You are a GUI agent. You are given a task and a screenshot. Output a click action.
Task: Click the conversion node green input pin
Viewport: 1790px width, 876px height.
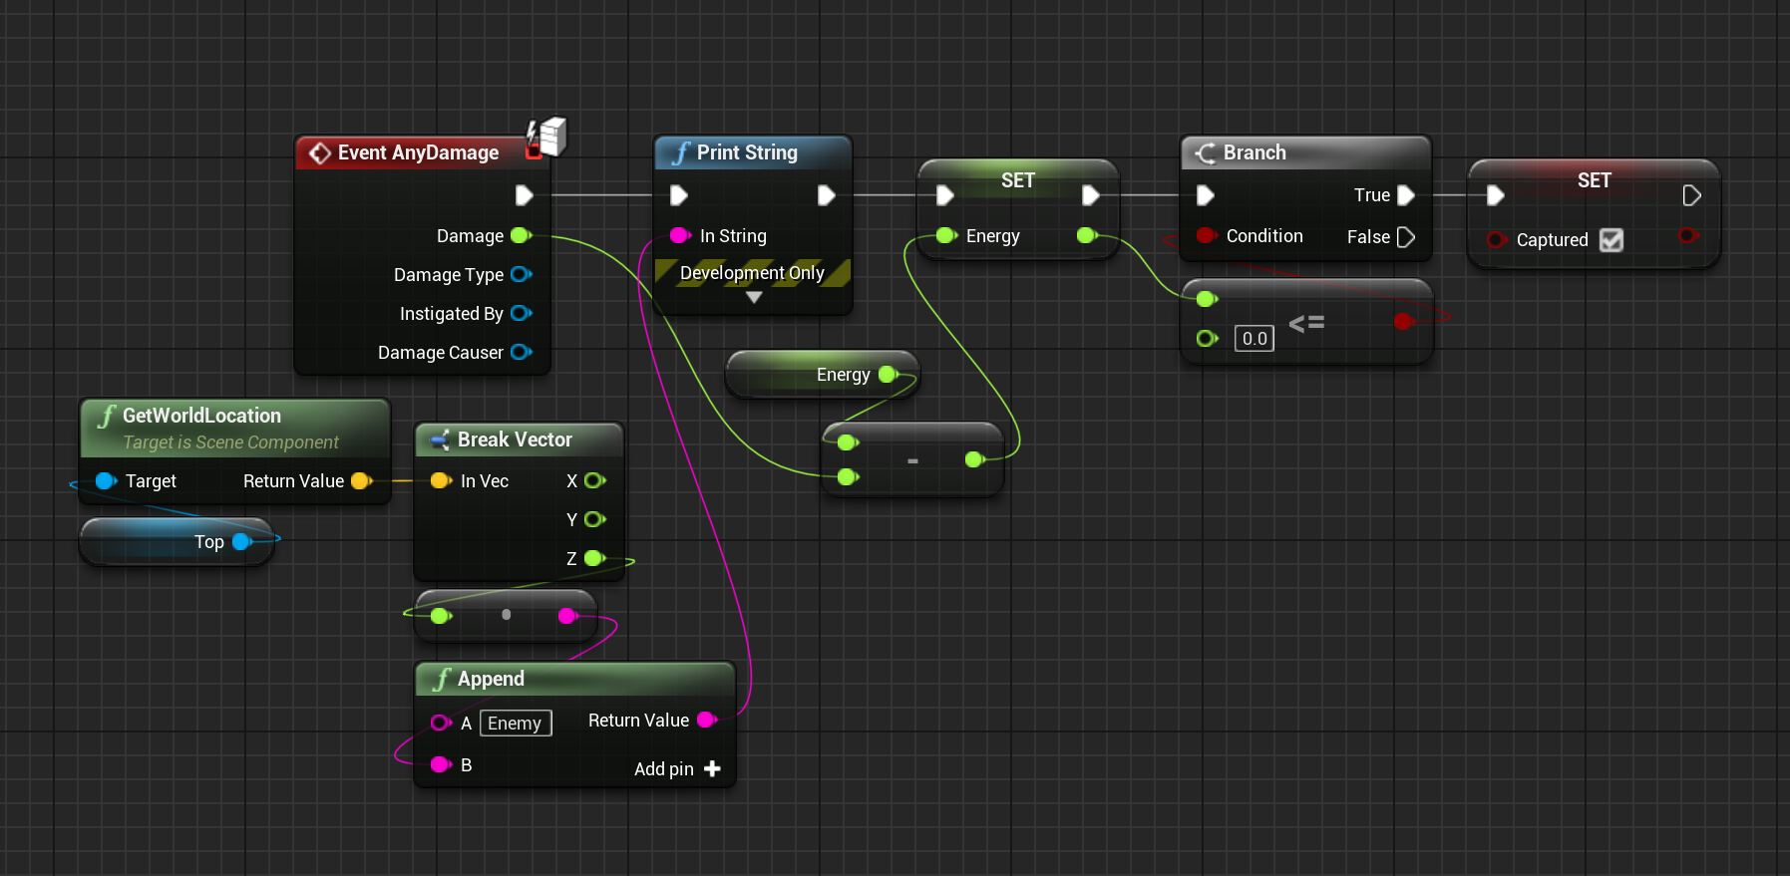pos(441,616)
